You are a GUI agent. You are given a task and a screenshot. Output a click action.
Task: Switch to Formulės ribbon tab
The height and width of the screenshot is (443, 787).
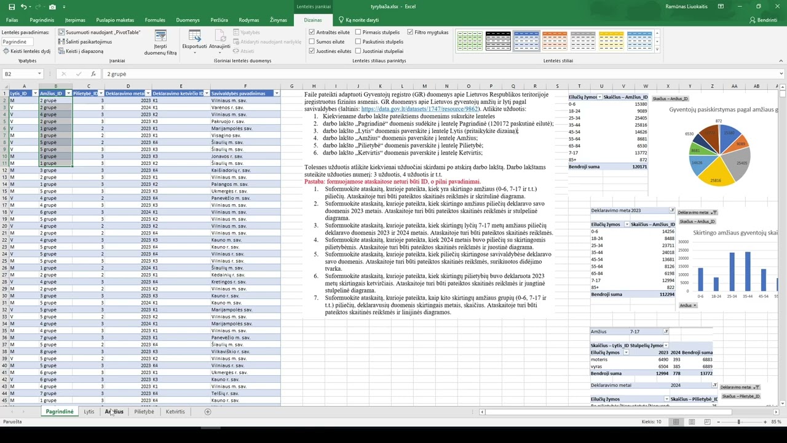point(155,20)
